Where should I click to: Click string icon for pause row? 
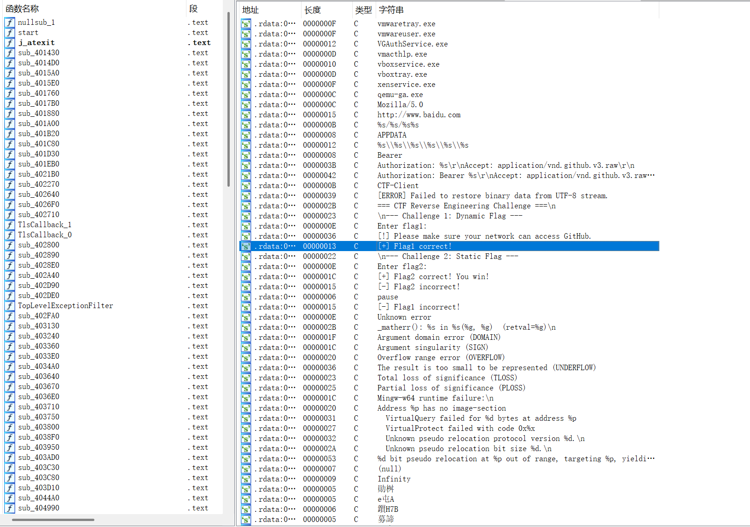point(246,297)
